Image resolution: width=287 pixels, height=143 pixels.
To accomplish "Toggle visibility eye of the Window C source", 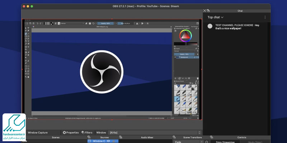I will (108, 141).
